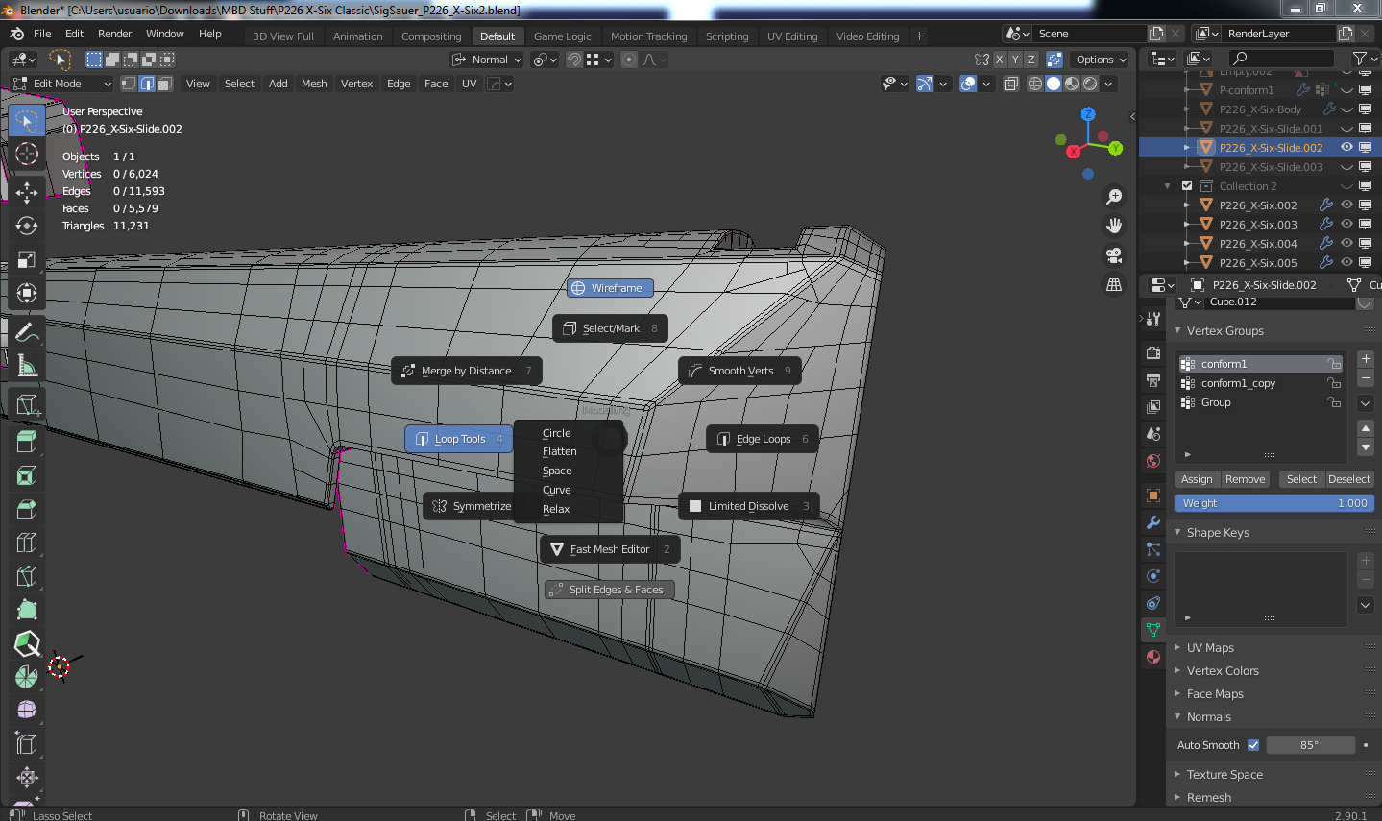Viewport: 1382px width, 821px height.
Task: Toggle visibility eye of P226_X-Six-Slide.002
Action: 1346,147
